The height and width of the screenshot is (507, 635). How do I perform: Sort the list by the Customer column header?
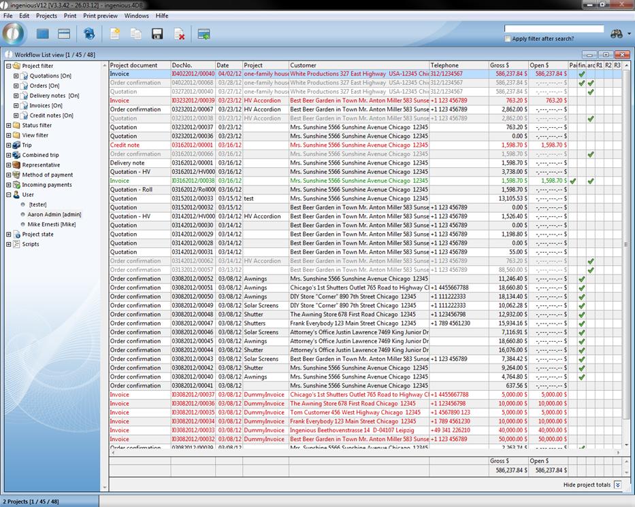coord(358,65)
